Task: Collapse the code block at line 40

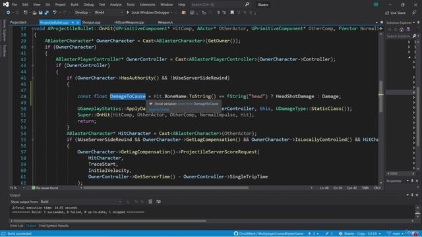Action: point(33,47)
